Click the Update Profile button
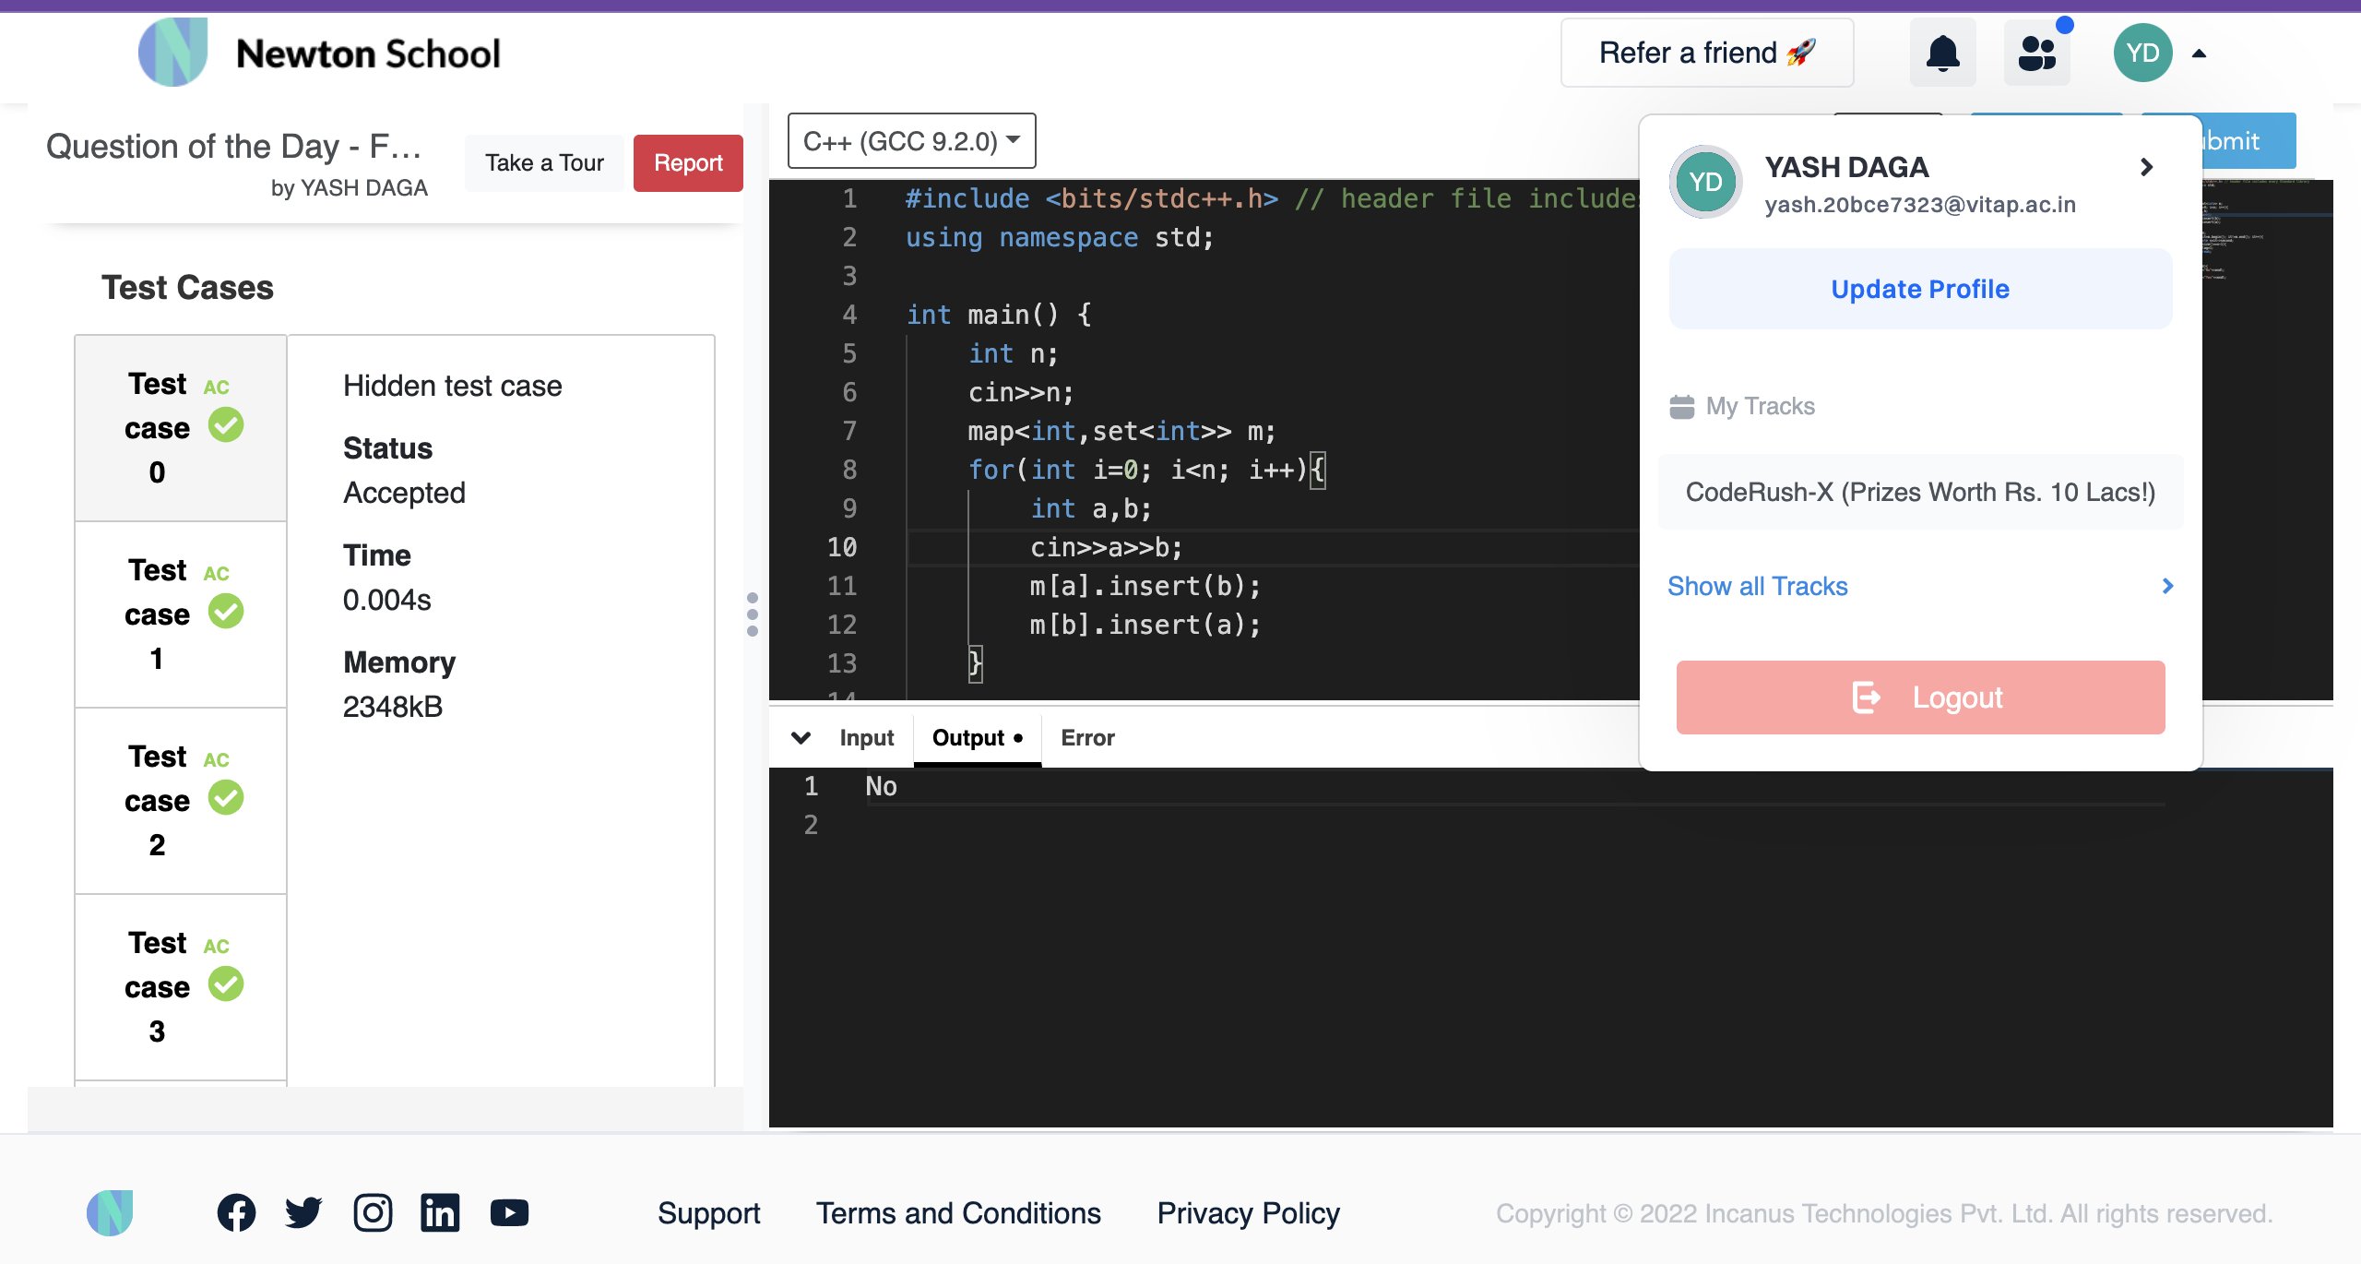This screenshot has width=2361, height=1264. coord(1919,288)
